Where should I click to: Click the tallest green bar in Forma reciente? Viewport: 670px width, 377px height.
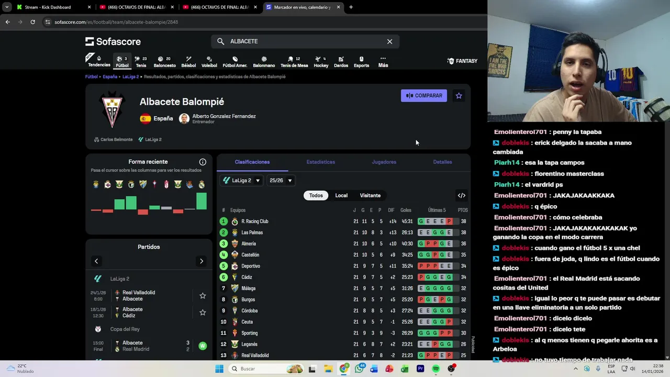202,202
